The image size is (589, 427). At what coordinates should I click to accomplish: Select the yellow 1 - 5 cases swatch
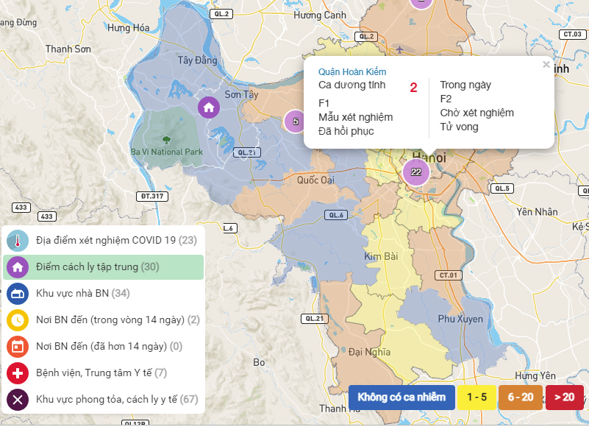click(476, 398)
